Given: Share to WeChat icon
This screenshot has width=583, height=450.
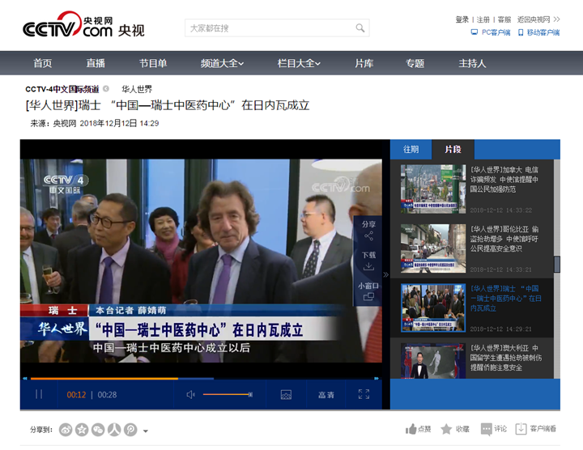Looking at the screenshot, I should 98,430.
